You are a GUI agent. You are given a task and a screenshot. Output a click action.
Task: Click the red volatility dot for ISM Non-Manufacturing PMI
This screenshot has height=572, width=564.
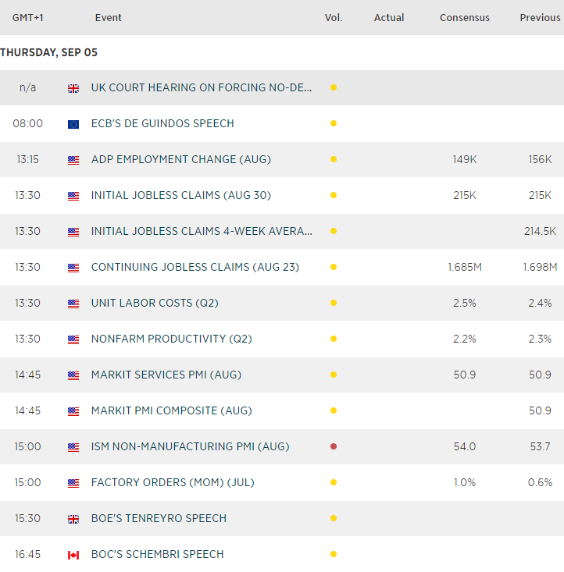(334, 447)
